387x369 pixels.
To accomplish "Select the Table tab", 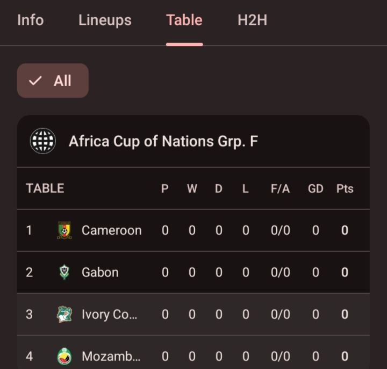I will [184, 20].
